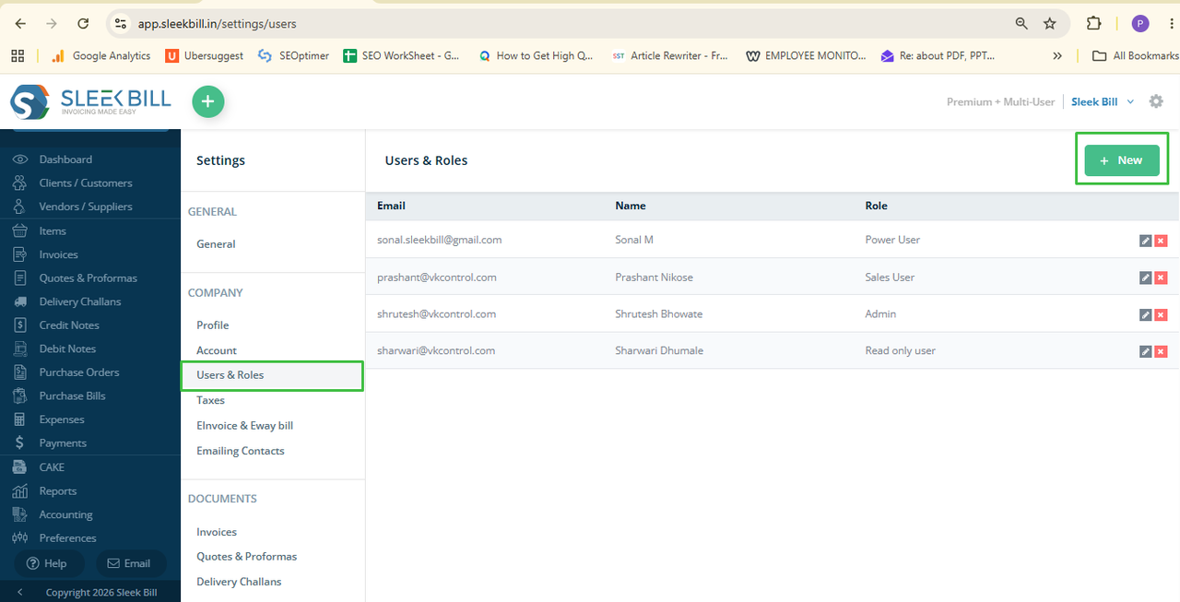Click the Email support button

[131, 563]
